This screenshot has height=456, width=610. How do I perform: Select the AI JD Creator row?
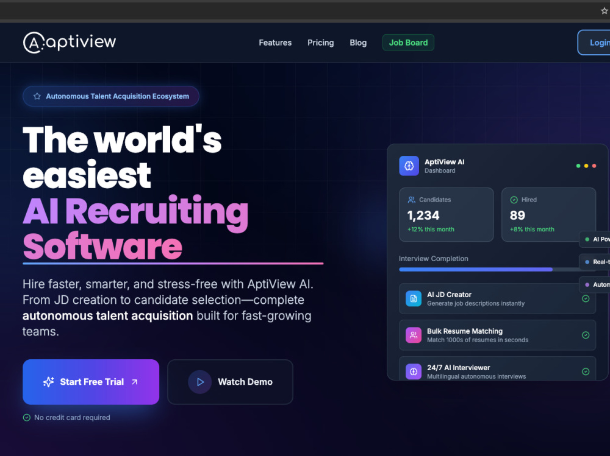pyautogui.click(x=497, y=299)
